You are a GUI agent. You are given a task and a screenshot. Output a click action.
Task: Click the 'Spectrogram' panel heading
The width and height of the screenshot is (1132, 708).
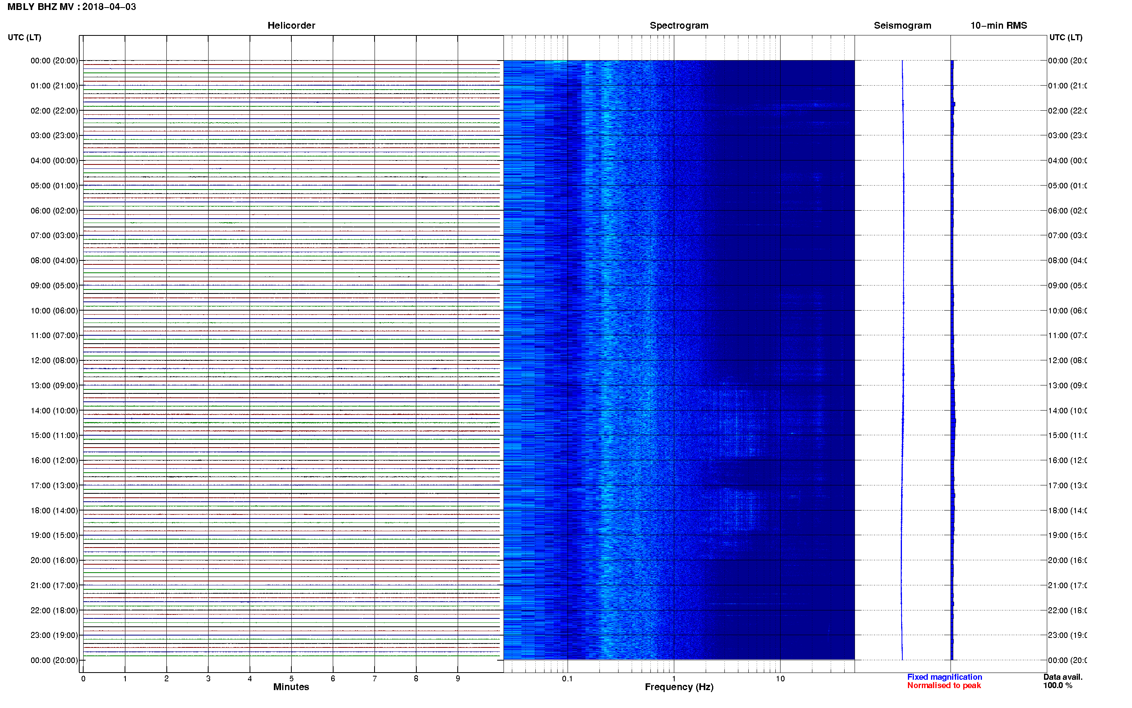coord(679,26)
